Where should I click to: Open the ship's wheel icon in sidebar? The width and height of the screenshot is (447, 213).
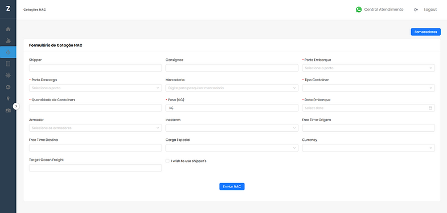[x=8, y=76]
